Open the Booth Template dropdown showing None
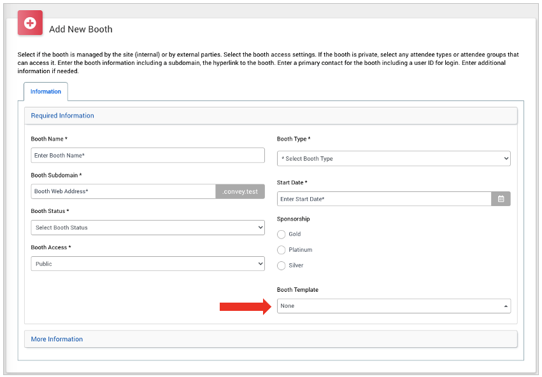 tap(394, 306)
